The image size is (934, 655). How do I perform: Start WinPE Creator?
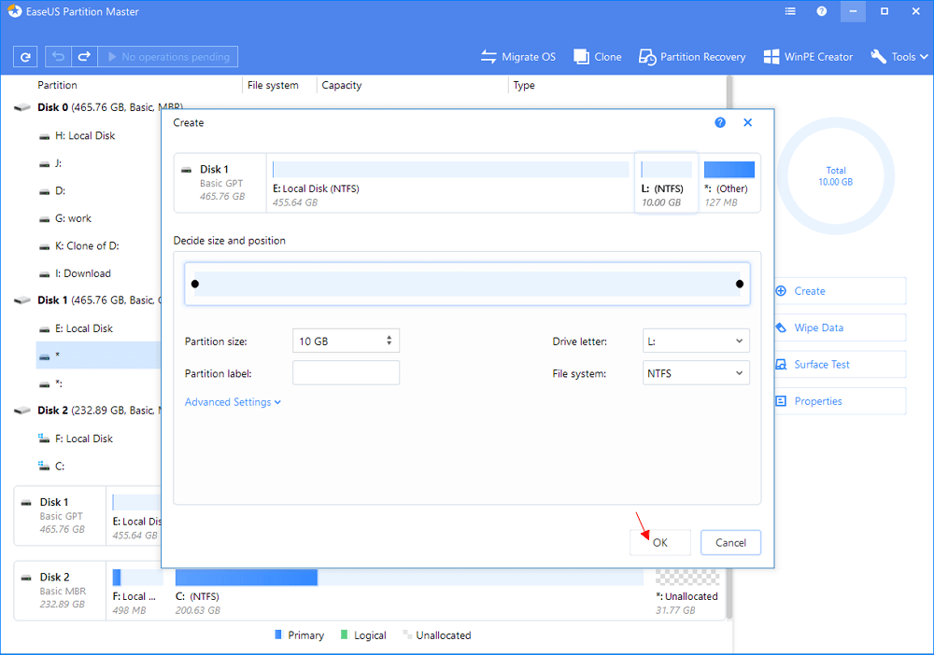808,57
